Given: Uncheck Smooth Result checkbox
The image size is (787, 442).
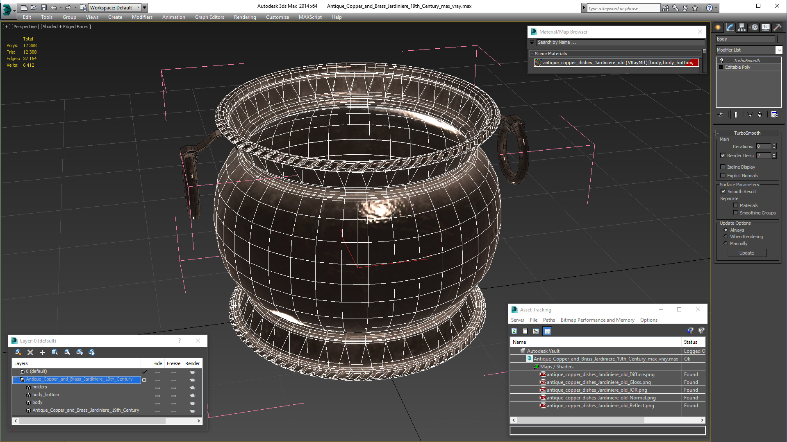Looking at the screenshot, I should coord(723,192).
